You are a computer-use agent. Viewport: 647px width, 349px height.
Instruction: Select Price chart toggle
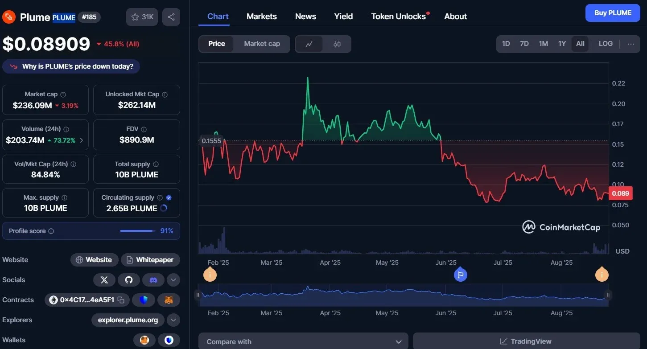217,44
